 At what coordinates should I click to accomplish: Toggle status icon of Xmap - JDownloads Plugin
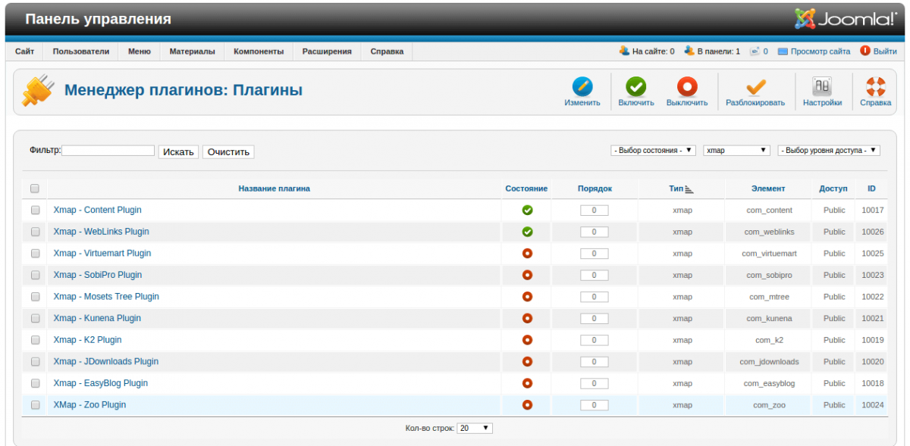(x=527, y=361)
